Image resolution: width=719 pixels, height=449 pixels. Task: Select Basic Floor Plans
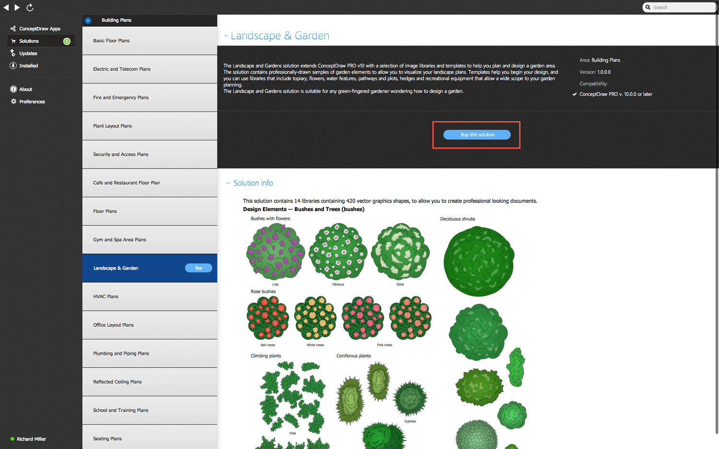coord(150,41)
